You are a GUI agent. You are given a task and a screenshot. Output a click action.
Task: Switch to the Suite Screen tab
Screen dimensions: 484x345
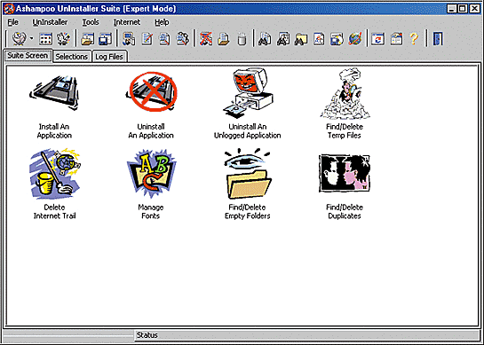pos(28,56)
